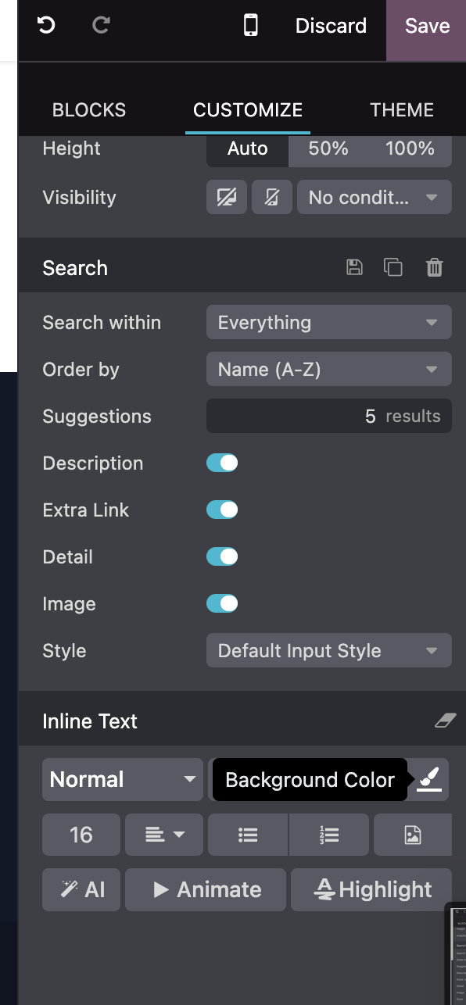Open the Search within dropdown

pyautogui.click(x=329, y=322)
